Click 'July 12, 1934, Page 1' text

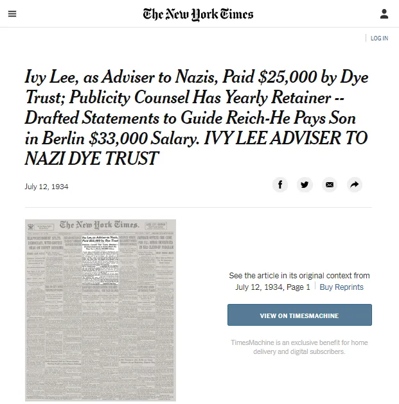[x=272, y=287]
